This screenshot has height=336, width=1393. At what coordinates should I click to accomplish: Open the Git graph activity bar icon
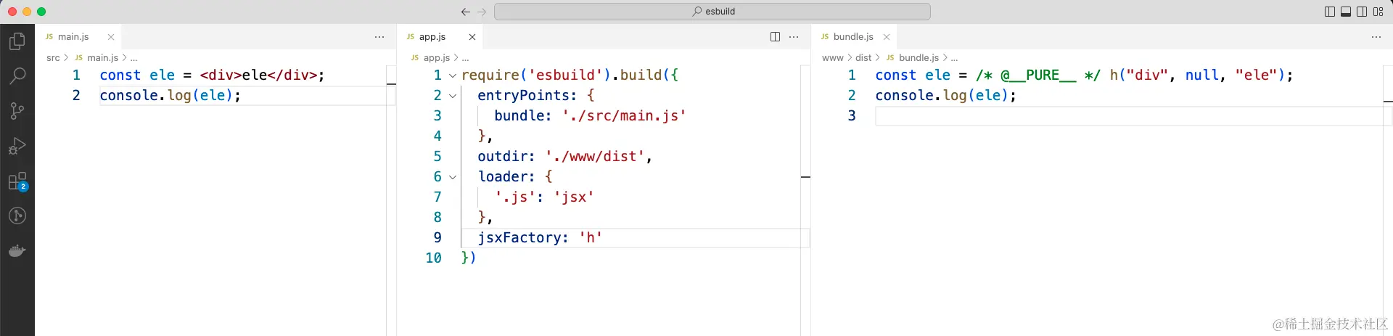tap(17, 216)
